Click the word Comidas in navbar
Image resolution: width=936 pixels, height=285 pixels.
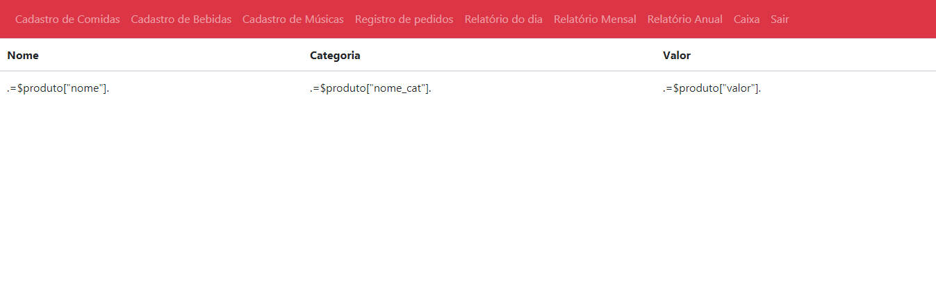tap(99, 19)
